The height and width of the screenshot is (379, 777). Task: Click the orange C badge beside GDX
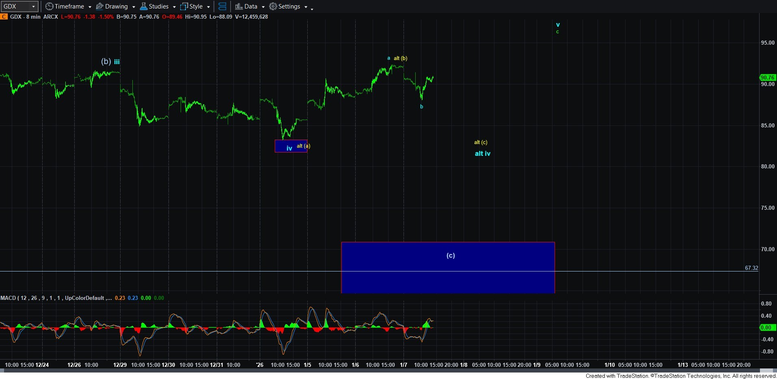click(x=4, y=17)
